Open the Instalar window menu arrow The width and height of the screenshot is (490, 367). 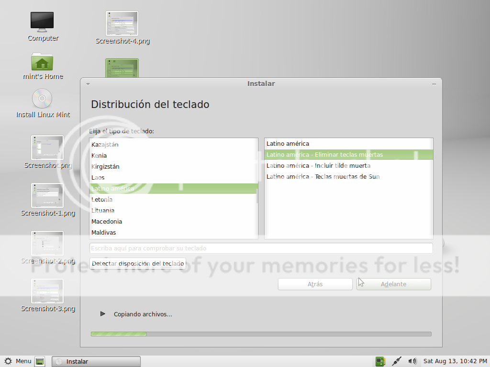point(88,84)
